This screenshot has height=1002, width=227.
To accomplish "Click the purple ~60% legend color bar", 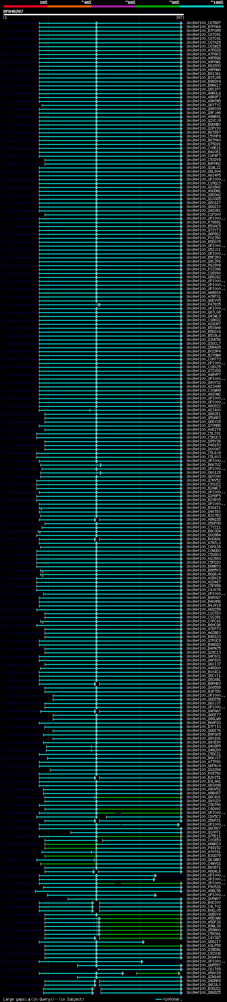I will pyautogui.click(x=114, y=6).
